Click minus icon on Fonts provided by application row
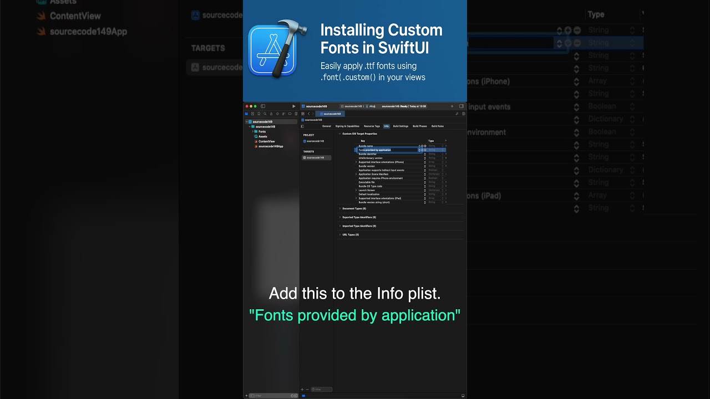 point(425,150)
